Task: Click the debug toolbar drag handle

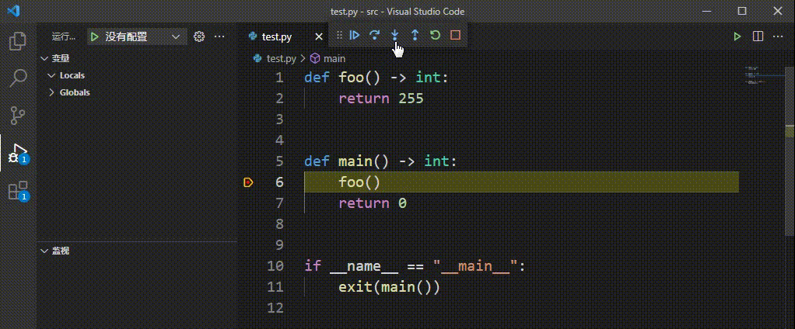Action: coord(340,35)
